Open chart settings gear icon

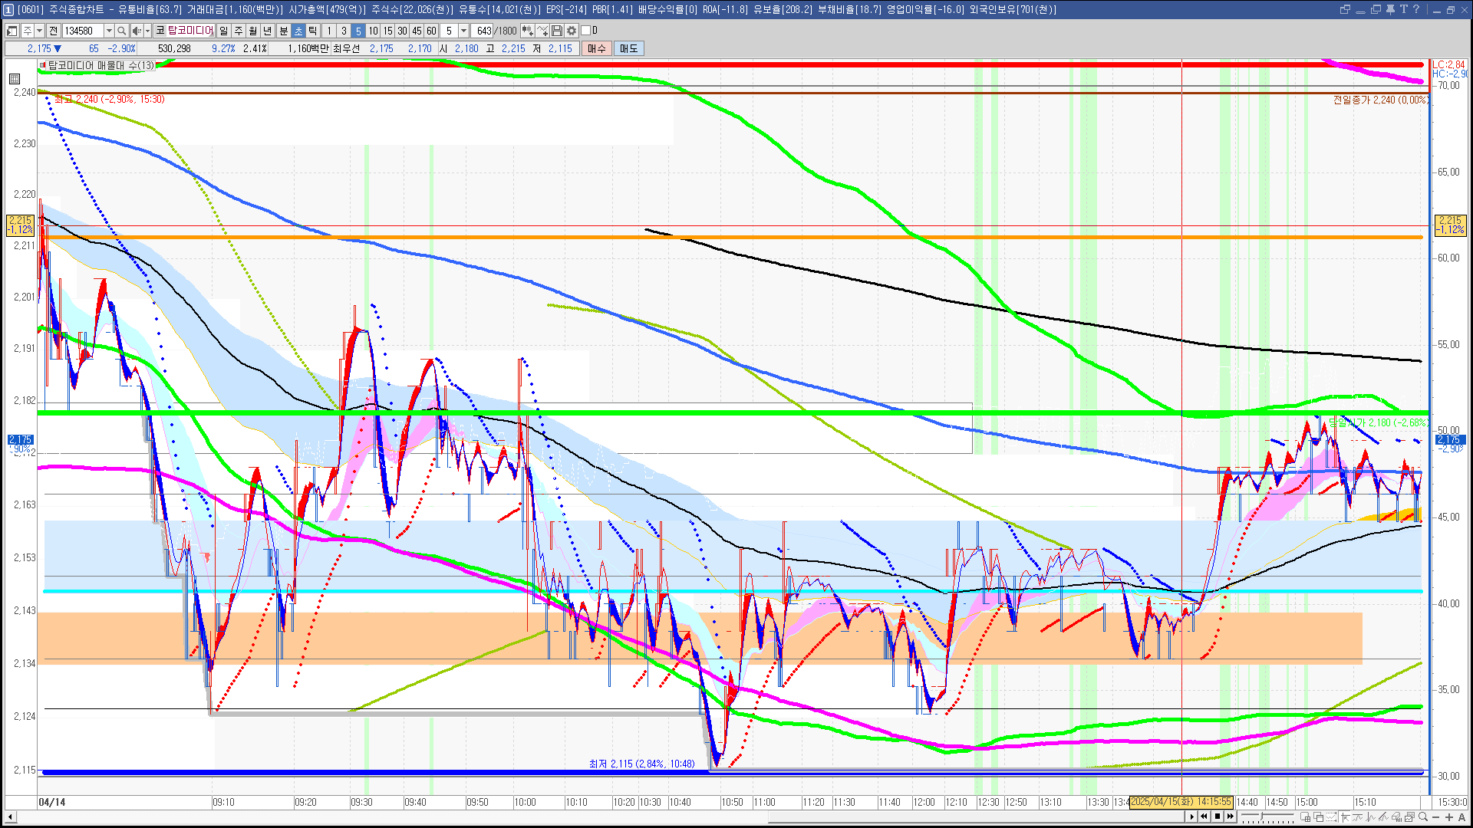pos(572,31)
